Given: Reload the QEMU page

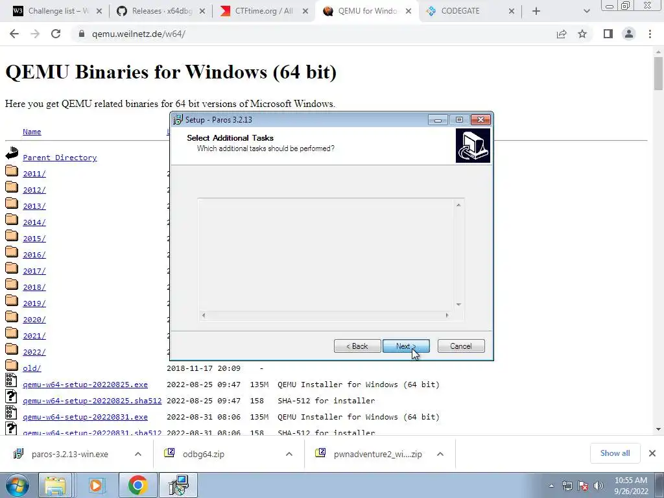Looking at the screenshot, I should coord(56,34).
